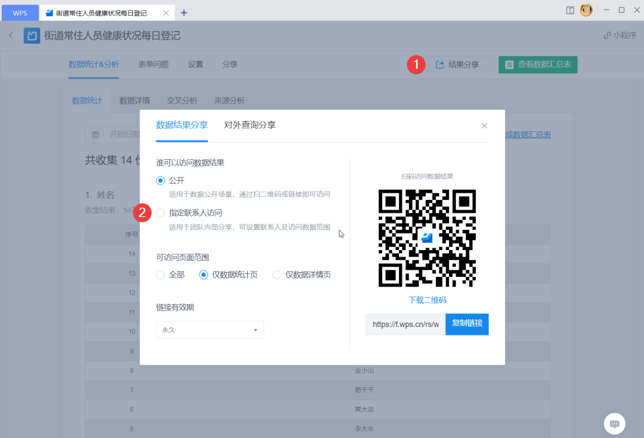Select the 数据统计 sub-tab
The height and width of the screenshot is (438, 644).
(x=87, y=101)
